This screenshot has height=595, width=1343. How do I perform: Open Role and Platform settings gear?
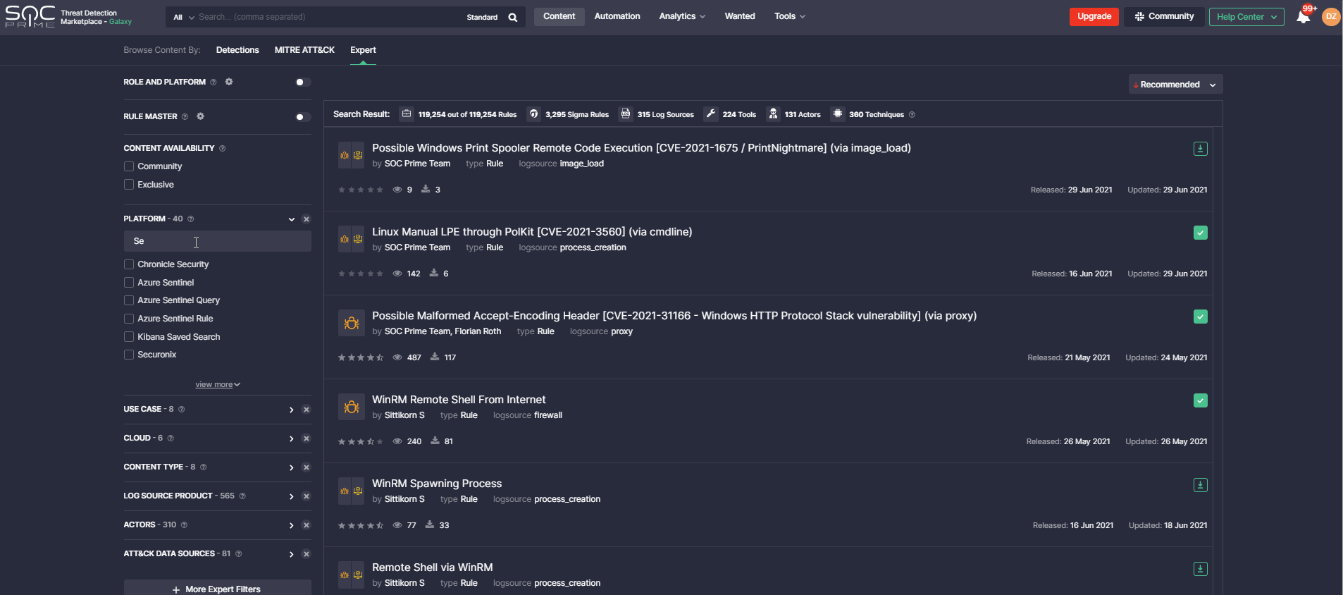click(229, 82)
